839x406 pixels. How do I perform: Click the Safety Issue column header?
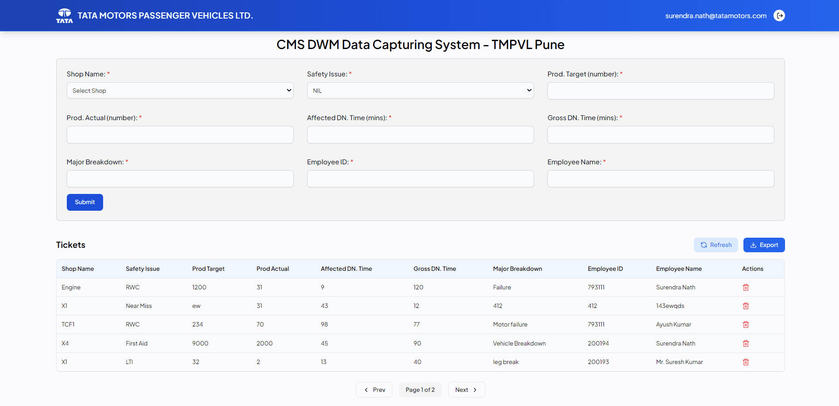(142, 269)
